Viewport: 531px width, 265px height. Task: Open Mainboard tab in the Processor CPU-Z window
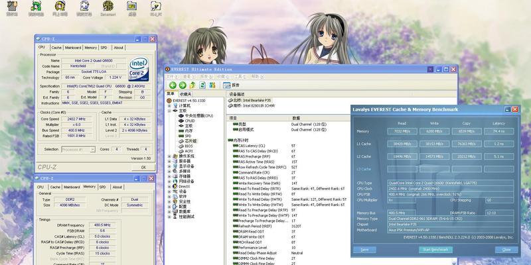tap(73, 48)
